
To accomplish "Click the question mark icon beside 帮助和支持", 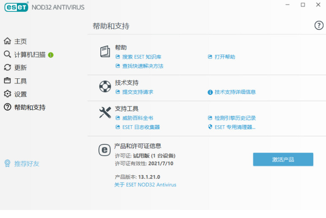I will coord(7,107).
